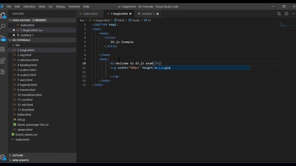Click the unsaved dot on 1-begin.html tab
Viewport: 296px width, 166px height.
tap(130, 14)
